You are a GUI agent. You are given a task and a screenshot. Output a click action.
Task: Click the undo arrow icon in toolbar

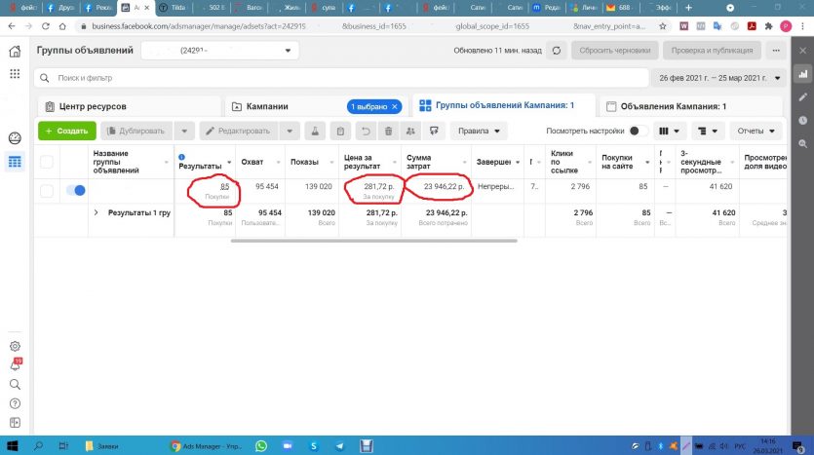[365, 131]
